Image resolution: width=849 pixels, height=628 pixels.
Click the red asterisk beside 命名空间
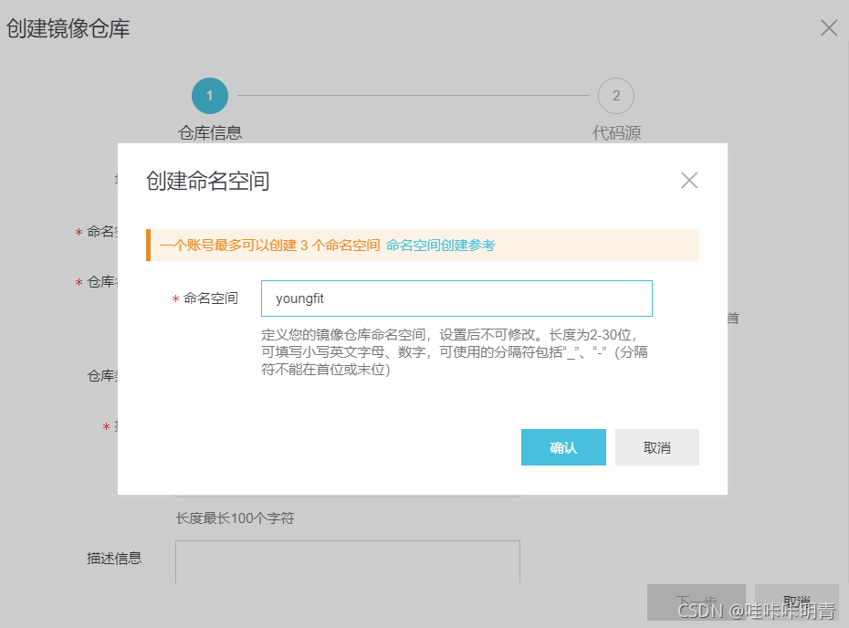174,298
